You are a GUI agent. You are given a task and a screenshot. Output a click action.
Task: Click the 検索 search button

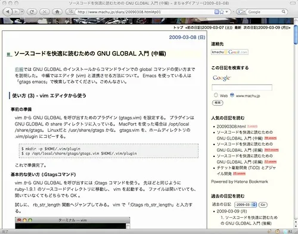(x=218, y=103)
